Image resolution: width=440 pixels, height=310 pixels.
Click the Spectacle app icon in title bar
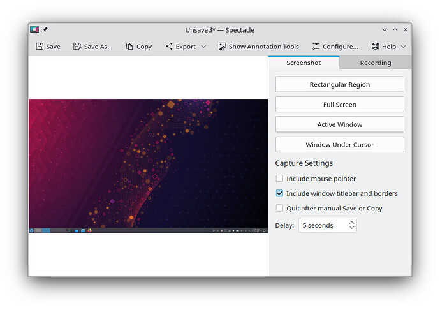coord(34,29)
